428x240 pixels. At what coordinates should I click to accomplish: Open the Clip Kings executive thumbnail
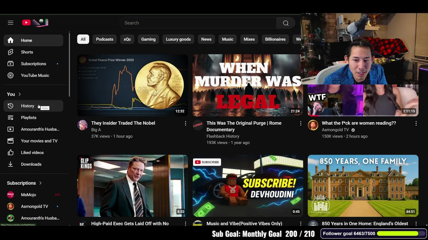(x=132, y=186)
